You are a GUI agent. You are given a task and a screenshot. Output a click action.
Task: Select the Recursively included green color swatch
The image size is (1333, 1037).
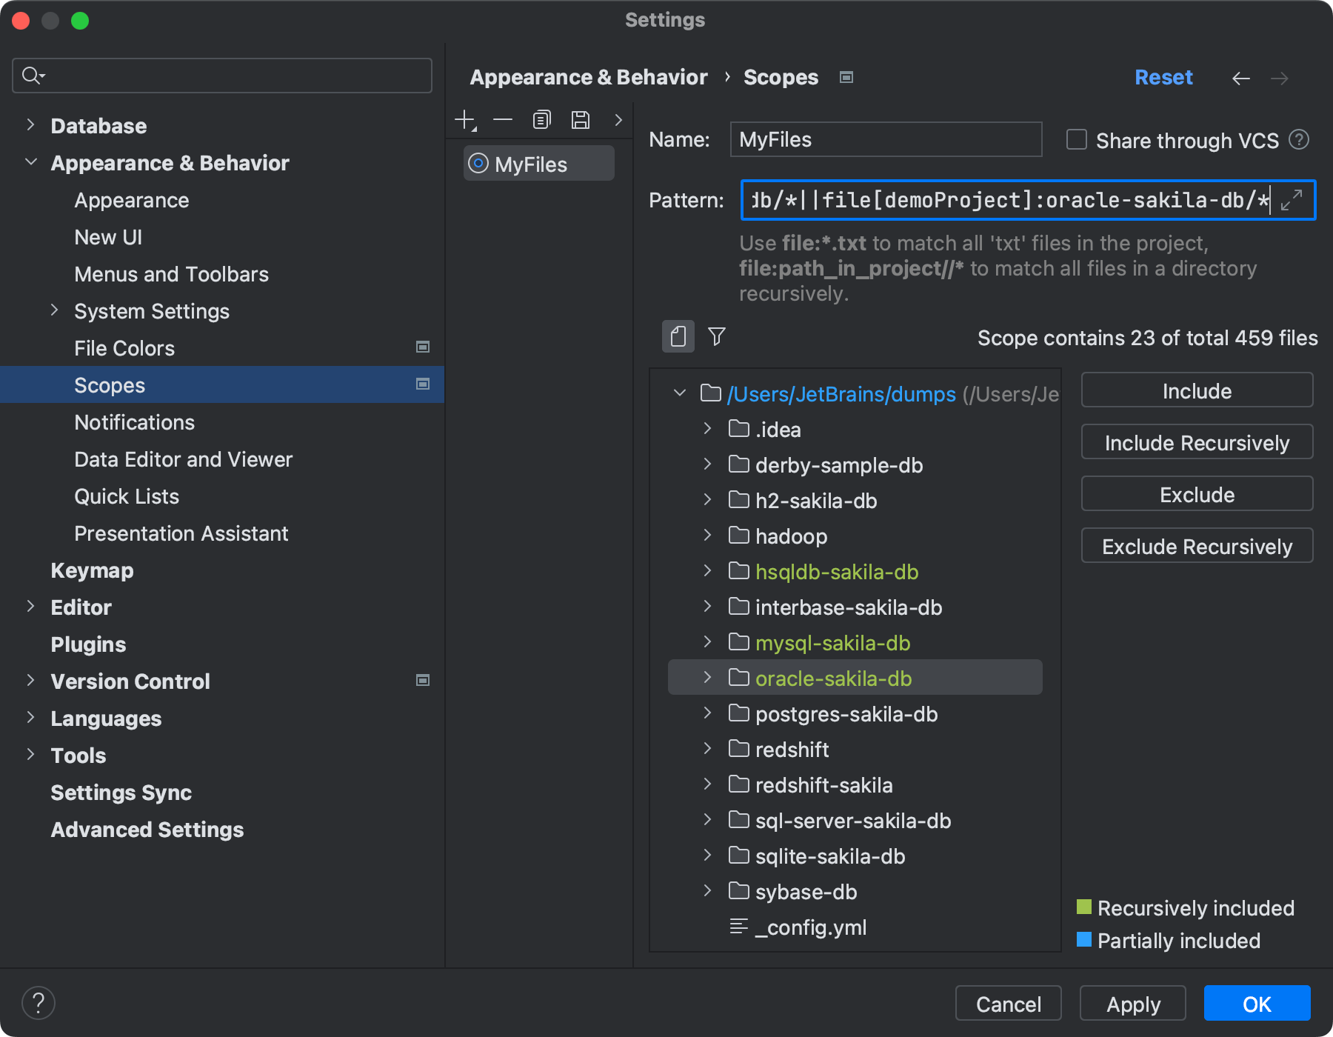click(1083, 907)
